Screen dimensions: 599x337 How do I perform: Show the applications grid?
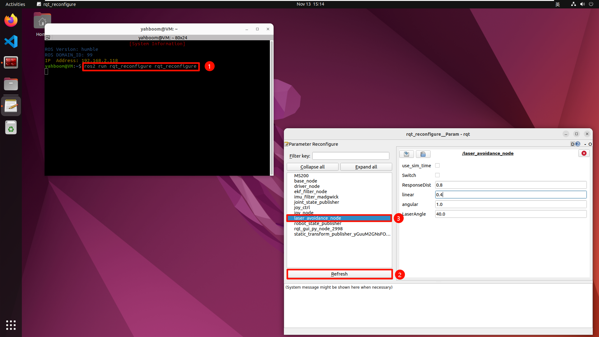(x=11, y=325)
